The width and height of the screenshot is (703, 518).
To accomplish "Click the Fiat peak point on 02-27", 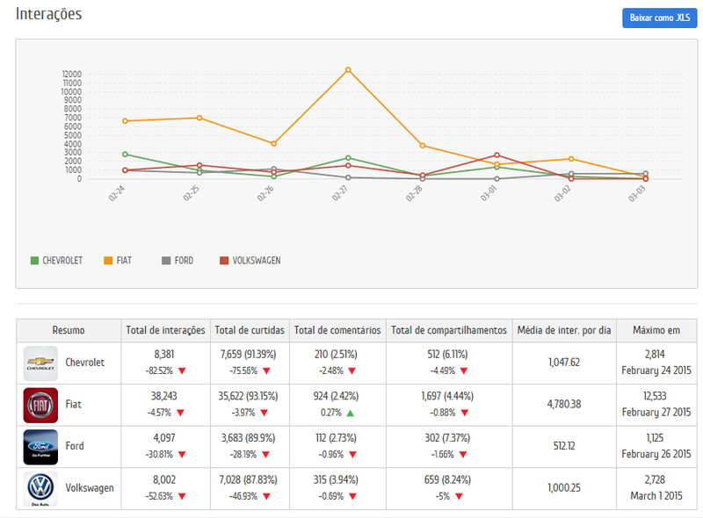I will click(348, 69).
